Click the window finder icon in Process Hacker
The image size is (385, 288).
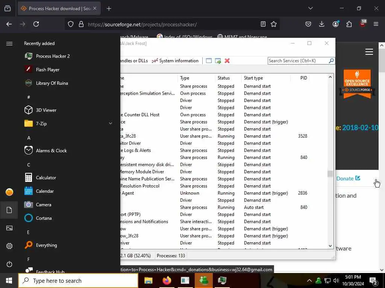pyautogui.click(x=209, y=61)
